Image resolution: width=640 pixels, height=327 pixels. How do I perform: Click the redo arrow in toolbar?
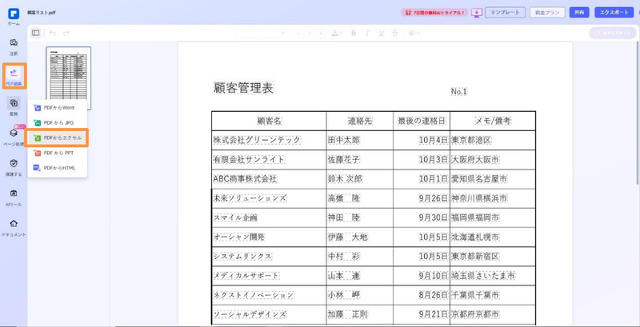click(x=66, y=33)
